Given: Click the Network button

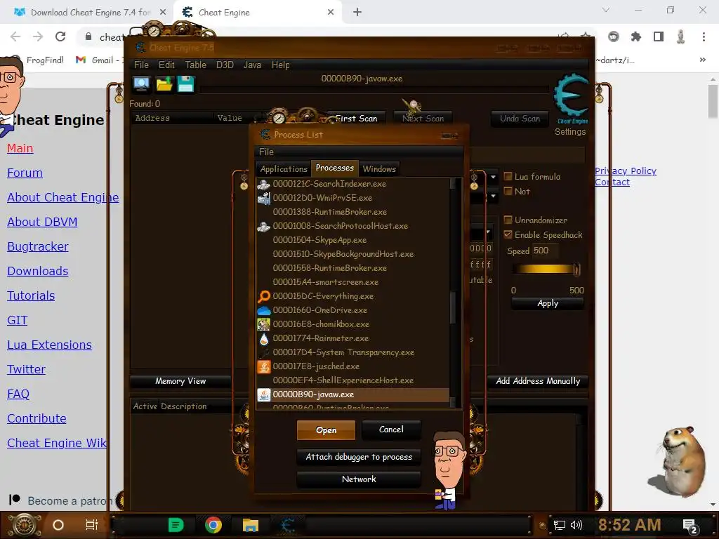Looking at the screenshot, I should 359,479.
